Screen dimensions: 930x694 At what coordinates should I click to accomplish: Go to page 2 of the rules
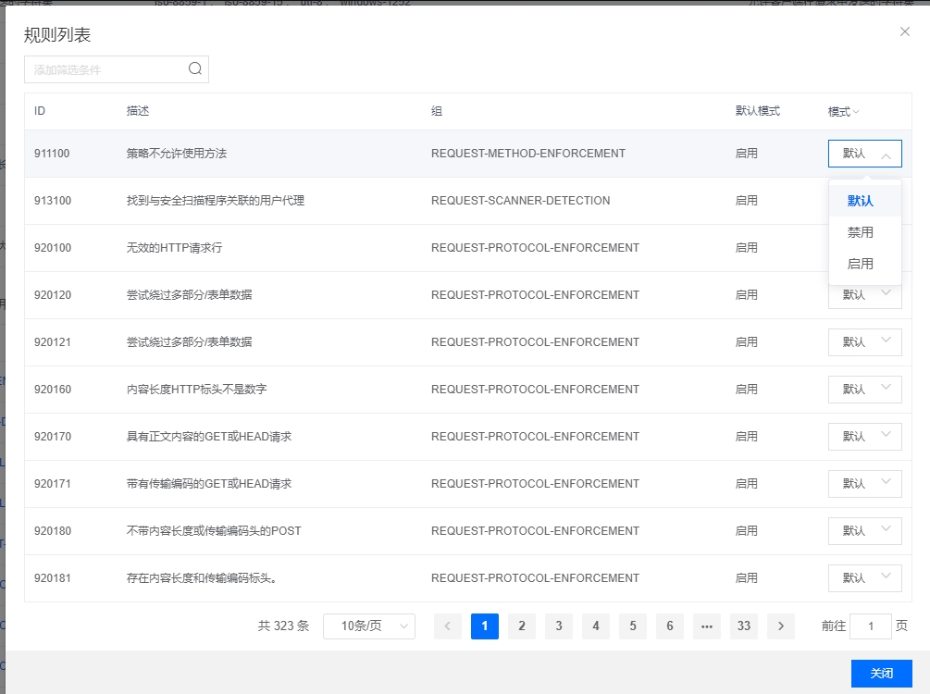pos(522,626)
